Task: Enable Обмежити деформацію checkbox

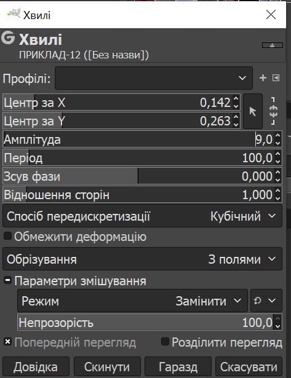Action: tap(8, 236)
